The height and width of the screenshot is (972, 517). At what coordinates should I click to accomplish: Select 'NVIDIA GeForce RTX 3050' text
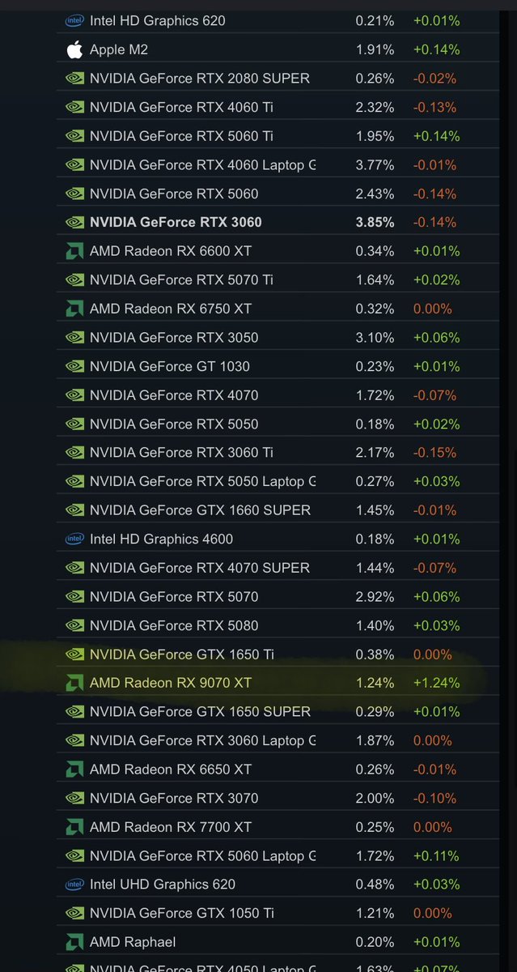pos(175,338)
